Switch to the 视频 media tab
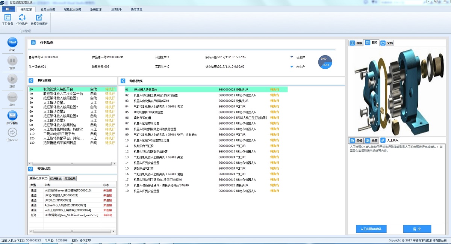The image size is (451, 244). click(x=356, y=43)
